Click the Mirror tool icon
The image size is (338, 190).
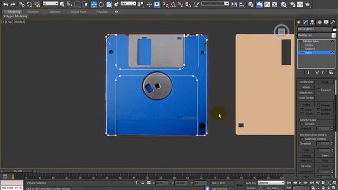pyautogui.click(x=234, y=4)
